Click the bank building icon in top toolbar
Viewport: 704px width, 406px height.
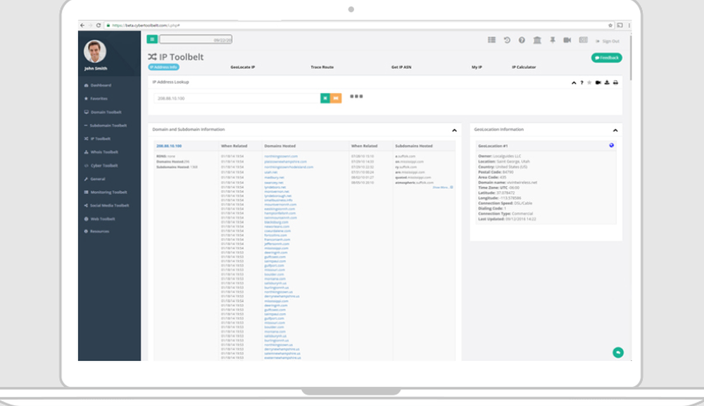[537, 40]
